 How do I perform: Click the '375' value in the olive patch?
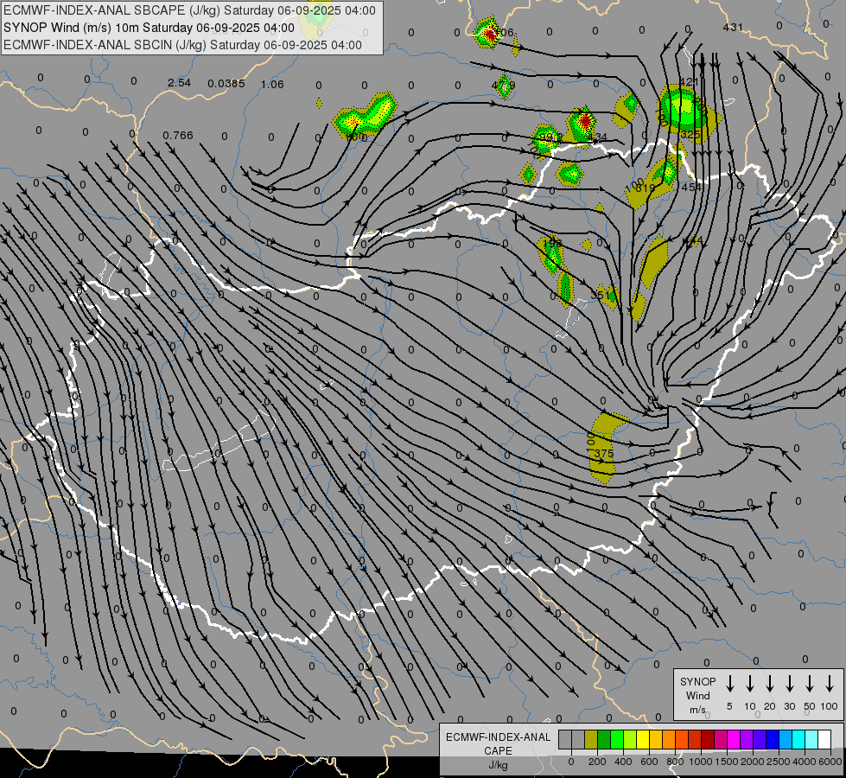point(604,454)
